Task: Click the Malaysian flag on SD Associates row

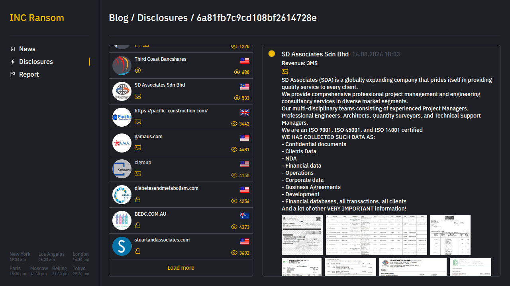Action: coord(245,87)
